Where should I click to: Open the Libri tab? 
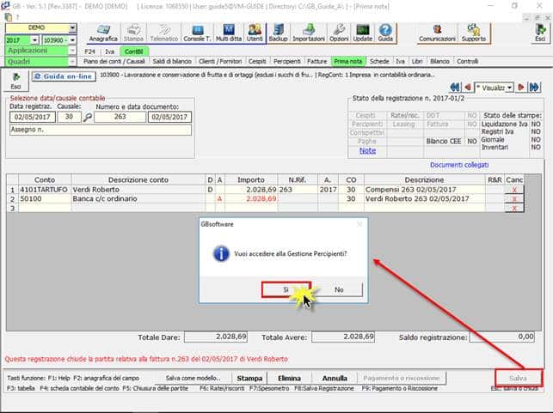pos(417,61)
